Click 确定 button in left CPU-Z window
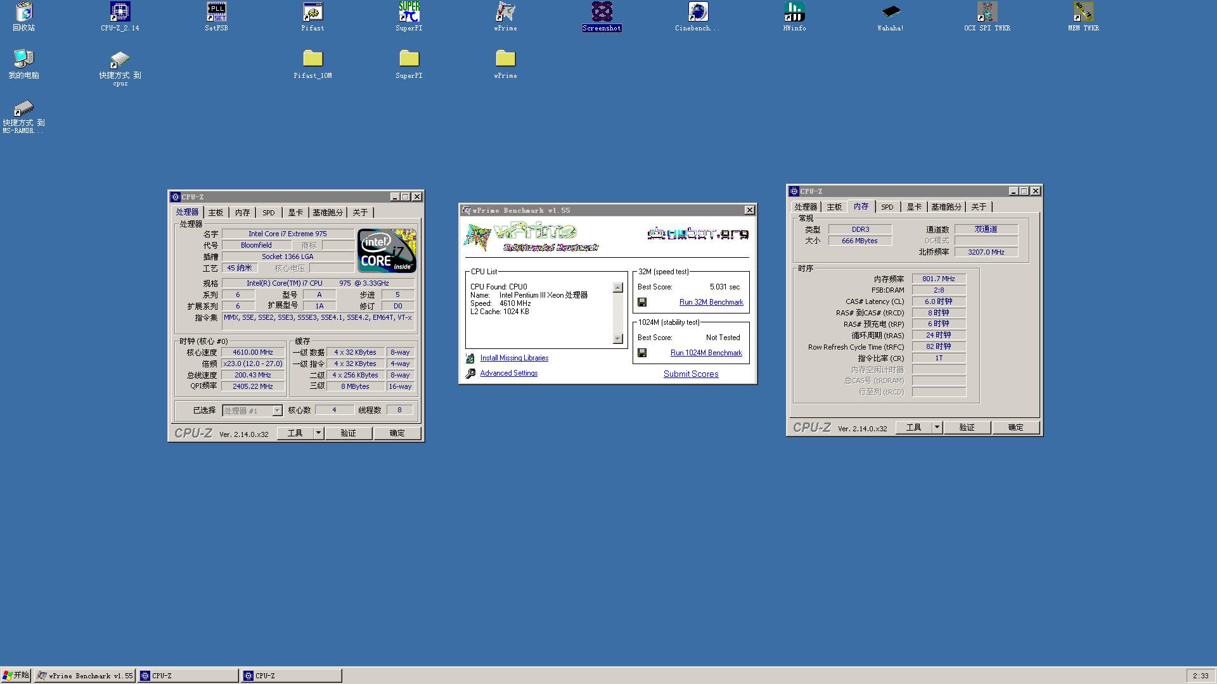This screenshot has width=1217, height=684. point(397,433)
